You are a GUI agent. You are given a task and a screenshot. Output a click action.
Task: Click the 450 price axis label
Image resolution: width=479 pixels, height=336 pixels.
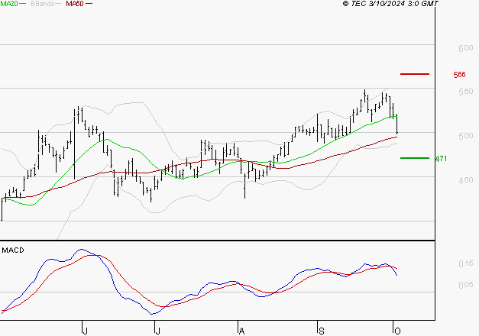pos(466,180)
